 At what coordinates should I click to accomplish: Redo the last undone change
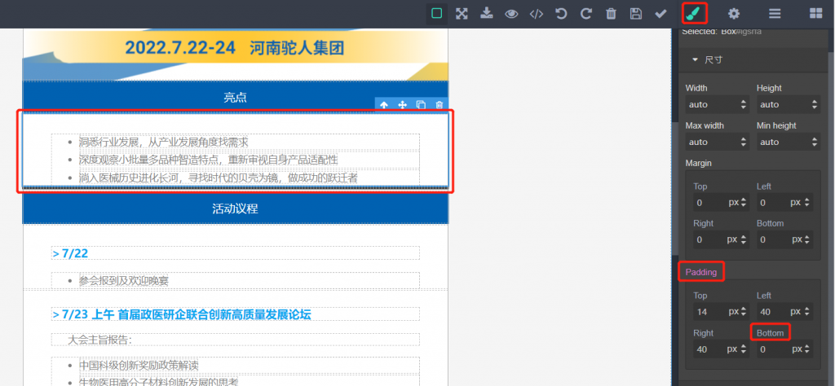pos(585,13)
